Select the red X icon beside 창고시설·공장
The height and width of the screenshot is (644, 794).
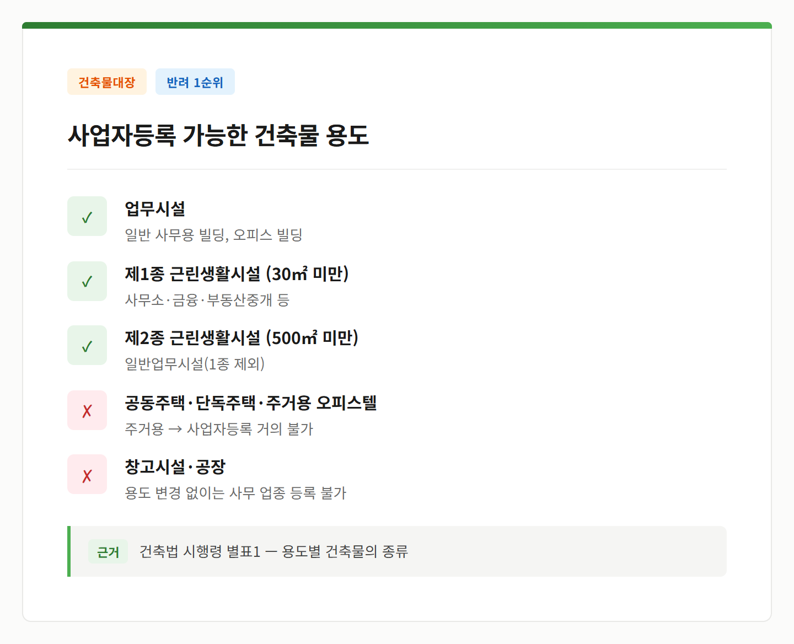[x=87, y=474]
